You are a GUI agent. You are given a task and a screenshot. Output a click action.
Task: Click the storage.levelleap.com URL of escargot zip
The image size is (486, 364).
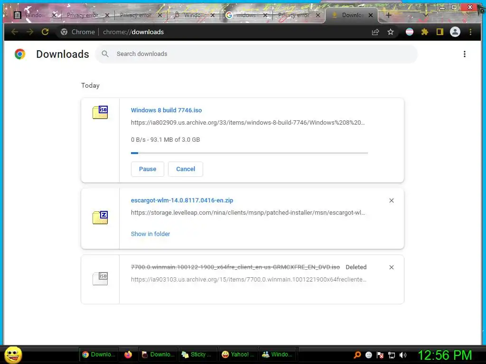248,213
